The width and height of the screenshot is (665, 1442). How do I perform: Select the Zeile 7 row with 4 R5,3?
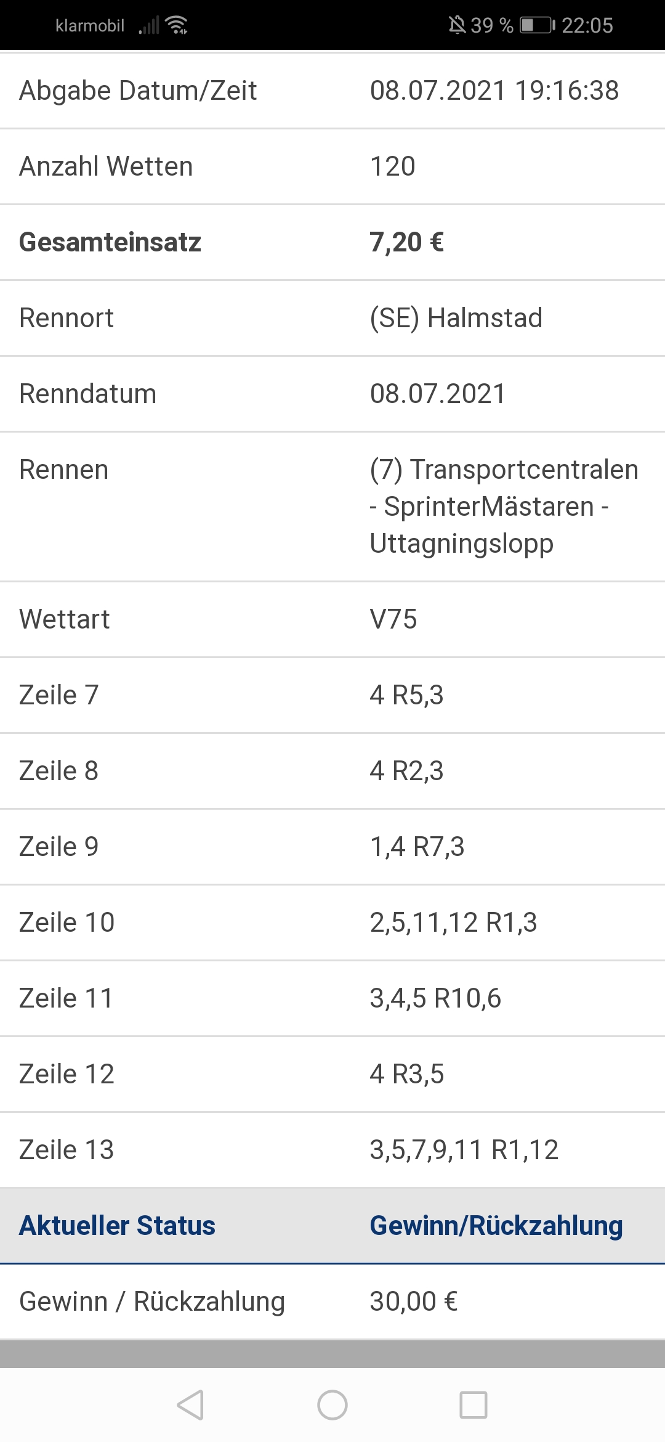pyautogui.click(x=332, y=695)
